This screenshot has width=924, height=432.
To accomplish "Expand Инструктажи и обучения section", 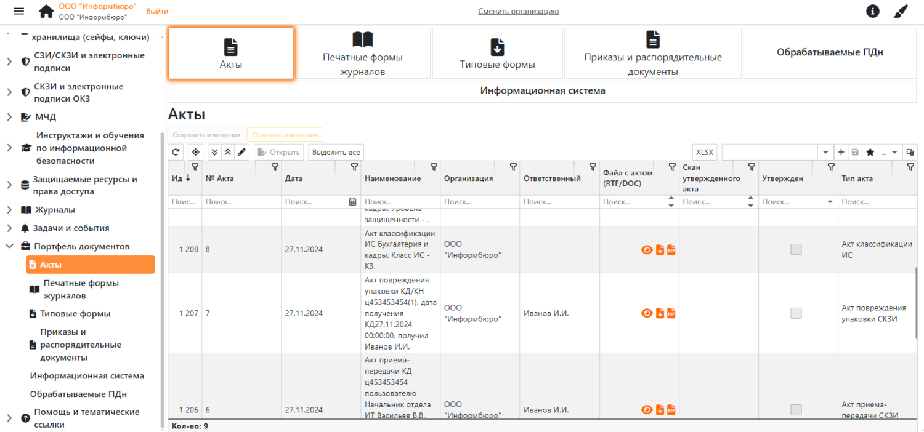I will click(9, 148).
